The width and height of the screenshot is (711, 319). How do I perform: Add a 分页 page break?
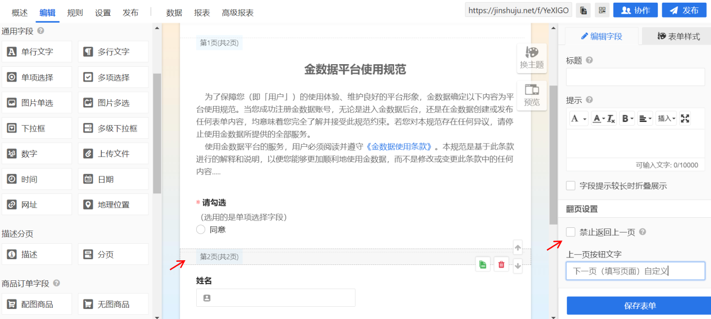(x=113, y=254)
